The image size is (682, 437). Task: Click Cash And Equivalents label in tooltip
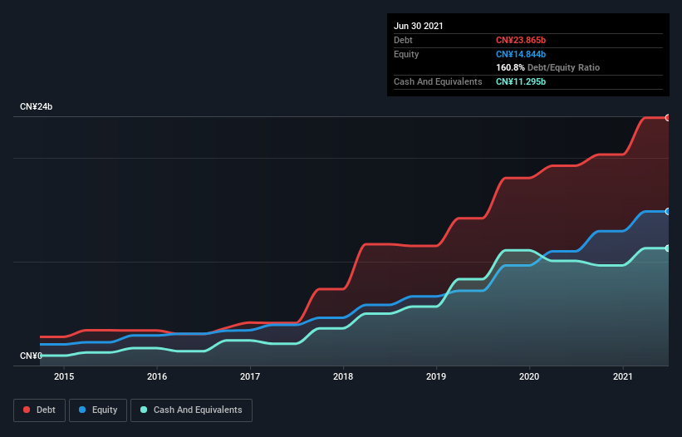click(x=438, y=81)
